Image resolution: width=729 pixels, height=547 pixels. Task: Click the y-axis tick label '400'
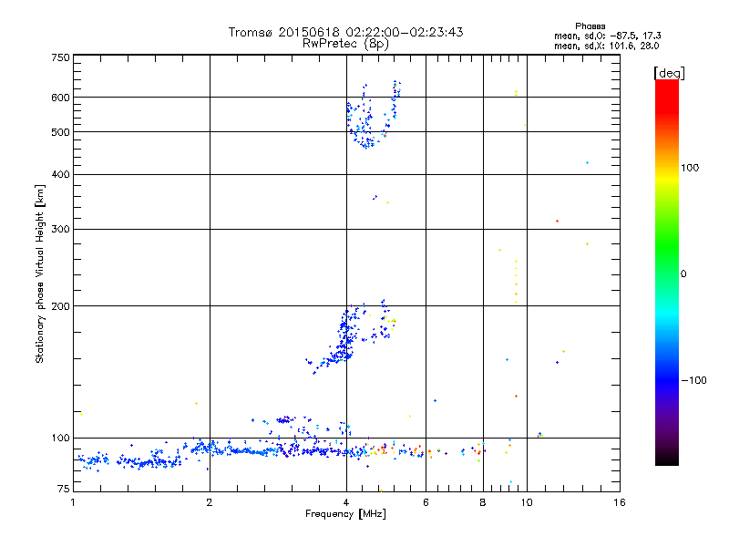[x=60, y=174]
